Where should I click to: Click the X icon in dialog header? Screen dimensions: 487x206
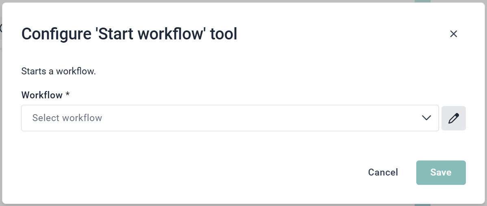(x=454, y=34)
